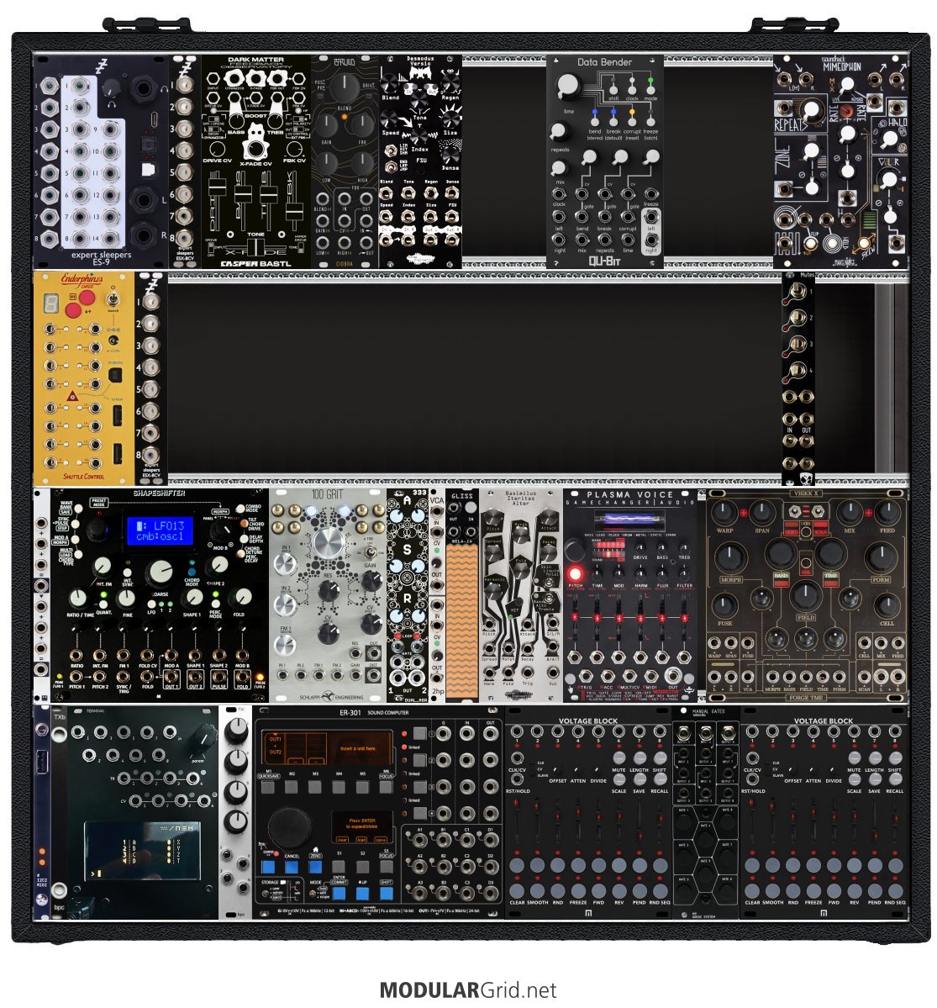Turn the large 100 Grit center knob

pos(329,544)
